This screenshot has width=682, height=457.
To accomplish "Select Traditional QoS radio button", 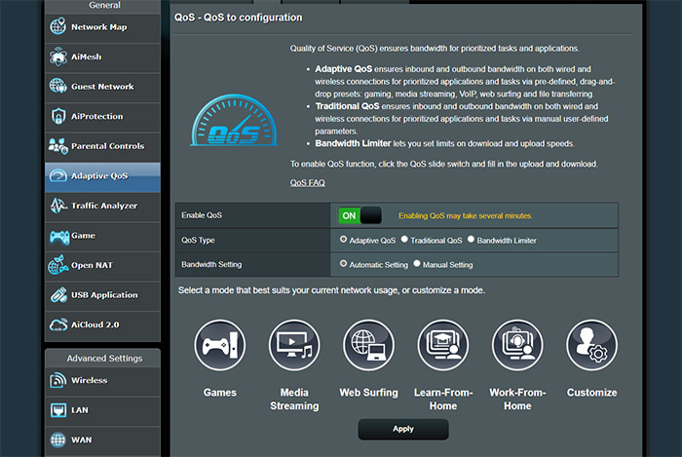I will pyautogui.click(x=404, y=239).
